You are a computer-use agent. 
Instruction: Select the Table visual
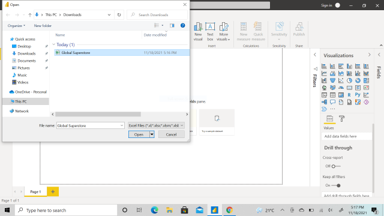(x=332, y=95)
